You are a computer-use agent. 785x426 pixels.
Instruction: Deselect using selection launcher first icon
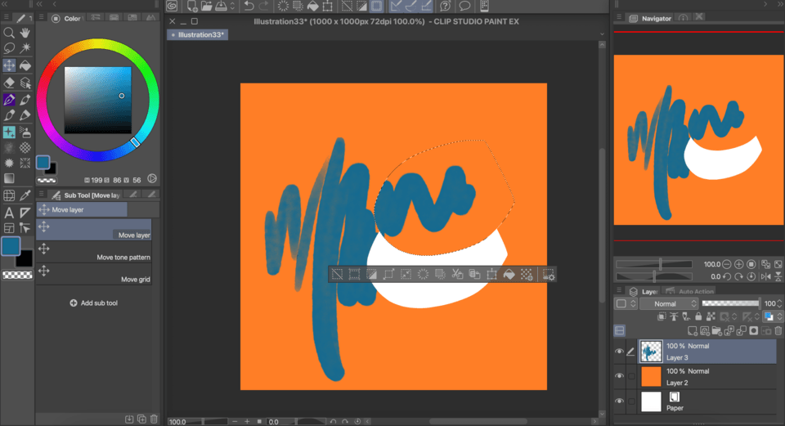coord(338,274)
